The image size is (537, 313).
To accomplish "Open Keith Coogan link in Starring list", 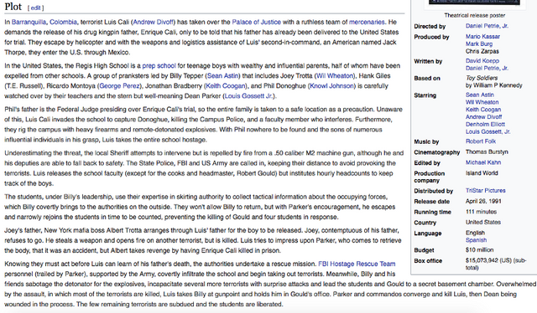I will click(483, 110).
